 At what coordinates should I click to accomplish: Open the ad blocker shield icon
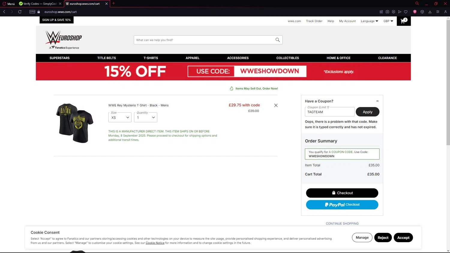click(393, 12)
